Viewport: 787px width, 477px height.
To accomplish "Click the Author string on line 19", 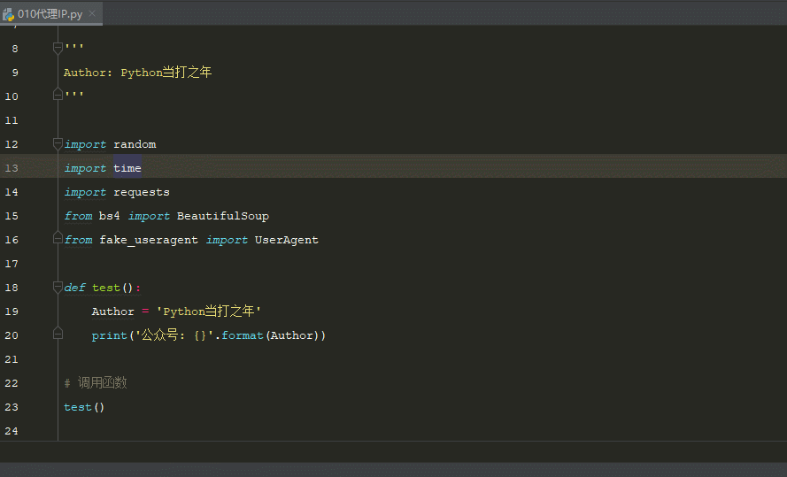I will pos(208,311).
